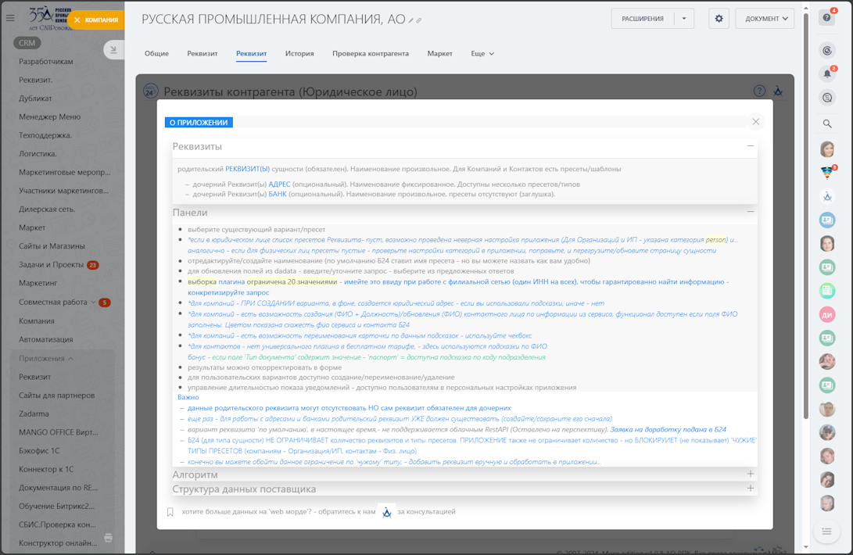Click the pink ДИ avatar in right sidebar
Viewport: 853px width, 555px height.
827,315
